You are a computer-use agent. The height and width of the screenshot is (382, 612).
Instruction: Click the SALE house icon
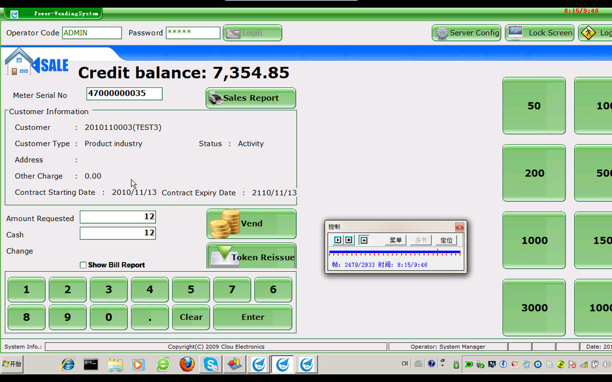click(19, 62)
